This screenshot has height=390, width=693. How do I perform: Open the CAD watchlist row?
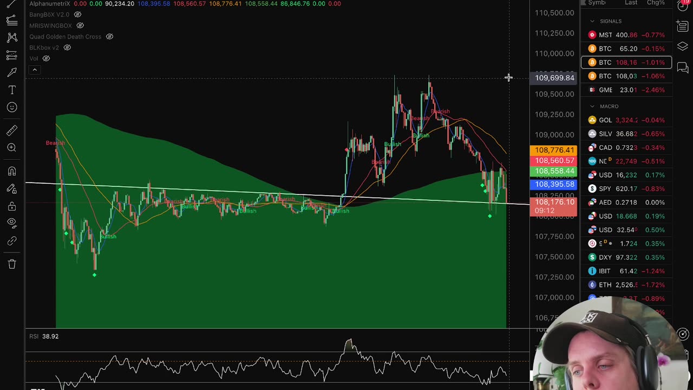[x=626, y=147]
